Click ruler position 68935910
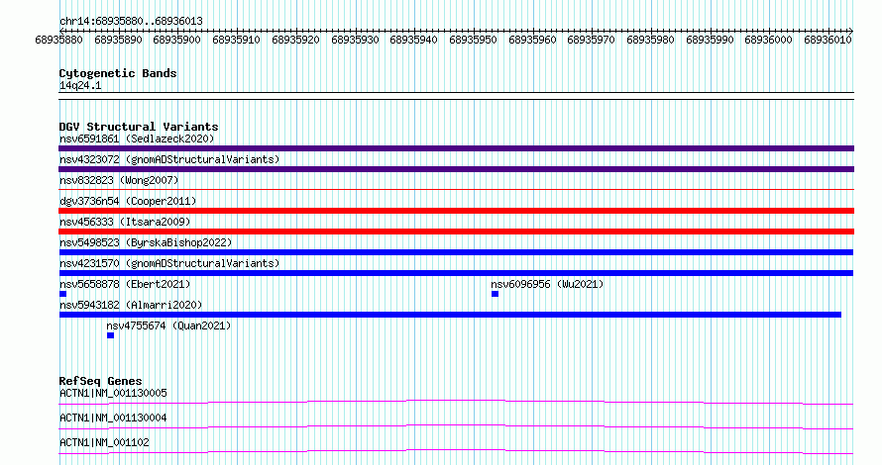 [x=236, y=40]
